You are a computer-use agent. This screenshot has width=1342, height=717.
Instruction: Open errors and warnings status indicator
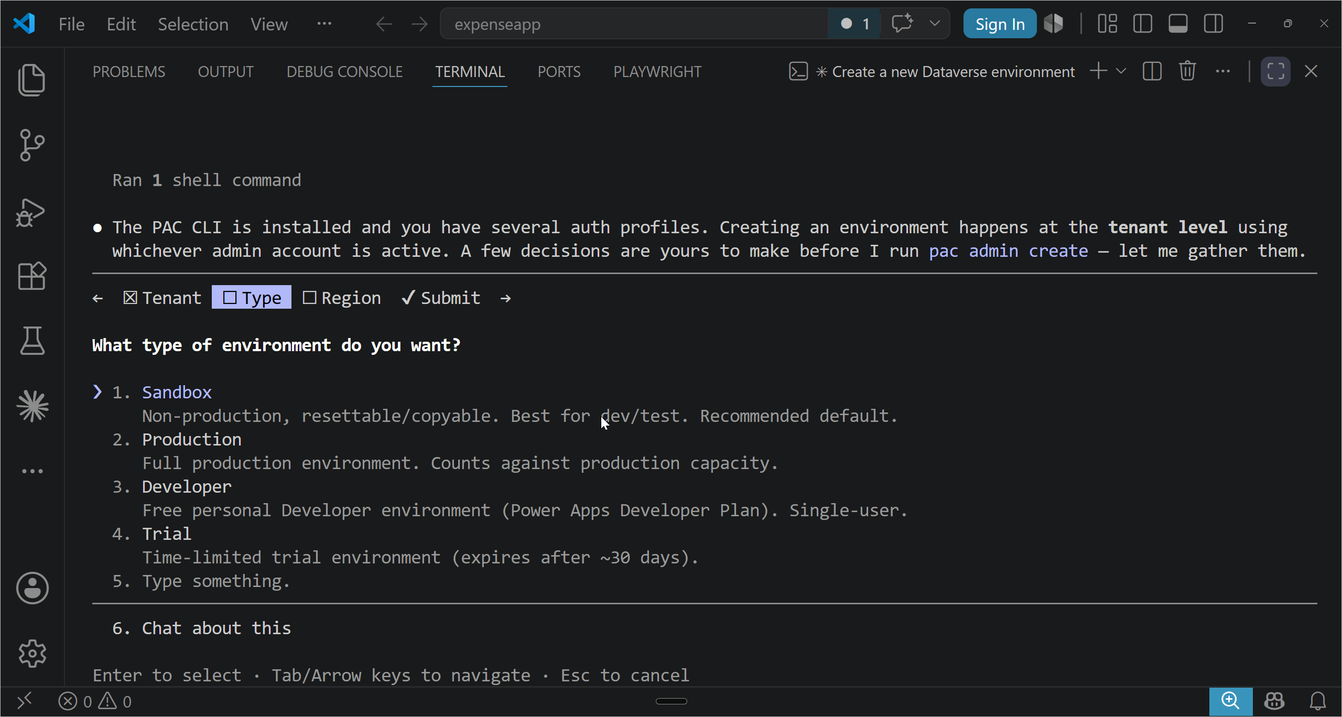tap(95, 701)
